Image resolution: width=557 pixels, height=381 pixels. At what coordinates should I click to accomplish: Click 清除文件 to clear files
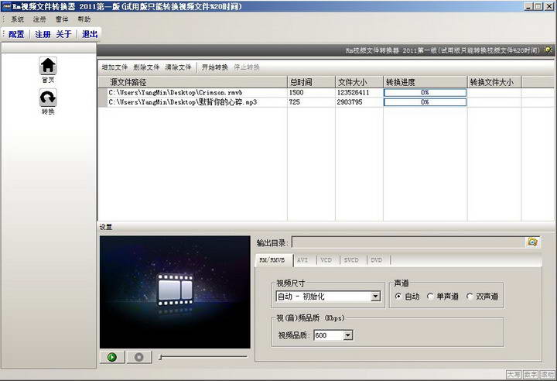[x=179, y=67]
